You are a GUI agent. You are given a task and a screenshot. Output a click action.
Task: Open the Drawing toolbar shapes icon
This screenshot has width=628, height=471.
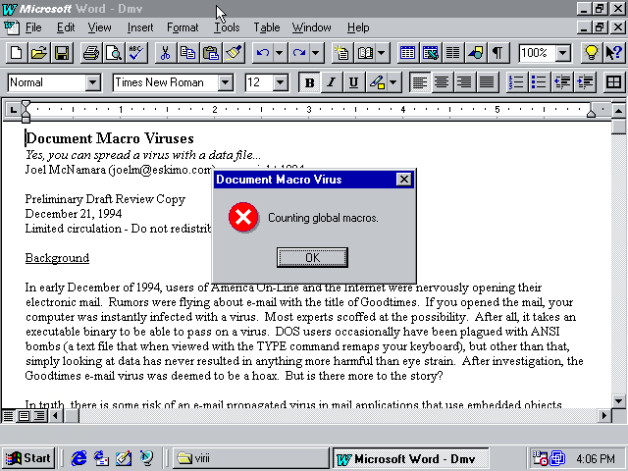pyautogui.click(x=475, y=53)
